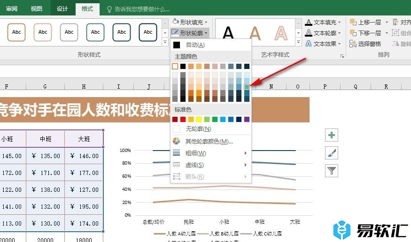Click 上移一层 bring forward button
The image size is (411, 242).
tap(365, 22)
